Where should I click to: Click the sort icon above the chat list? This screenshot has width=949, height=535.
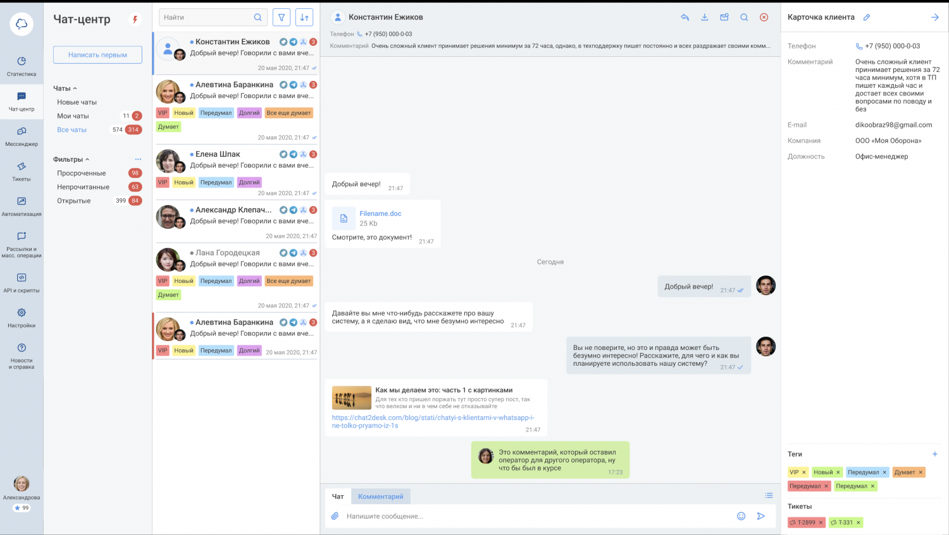tap(304, 17)
